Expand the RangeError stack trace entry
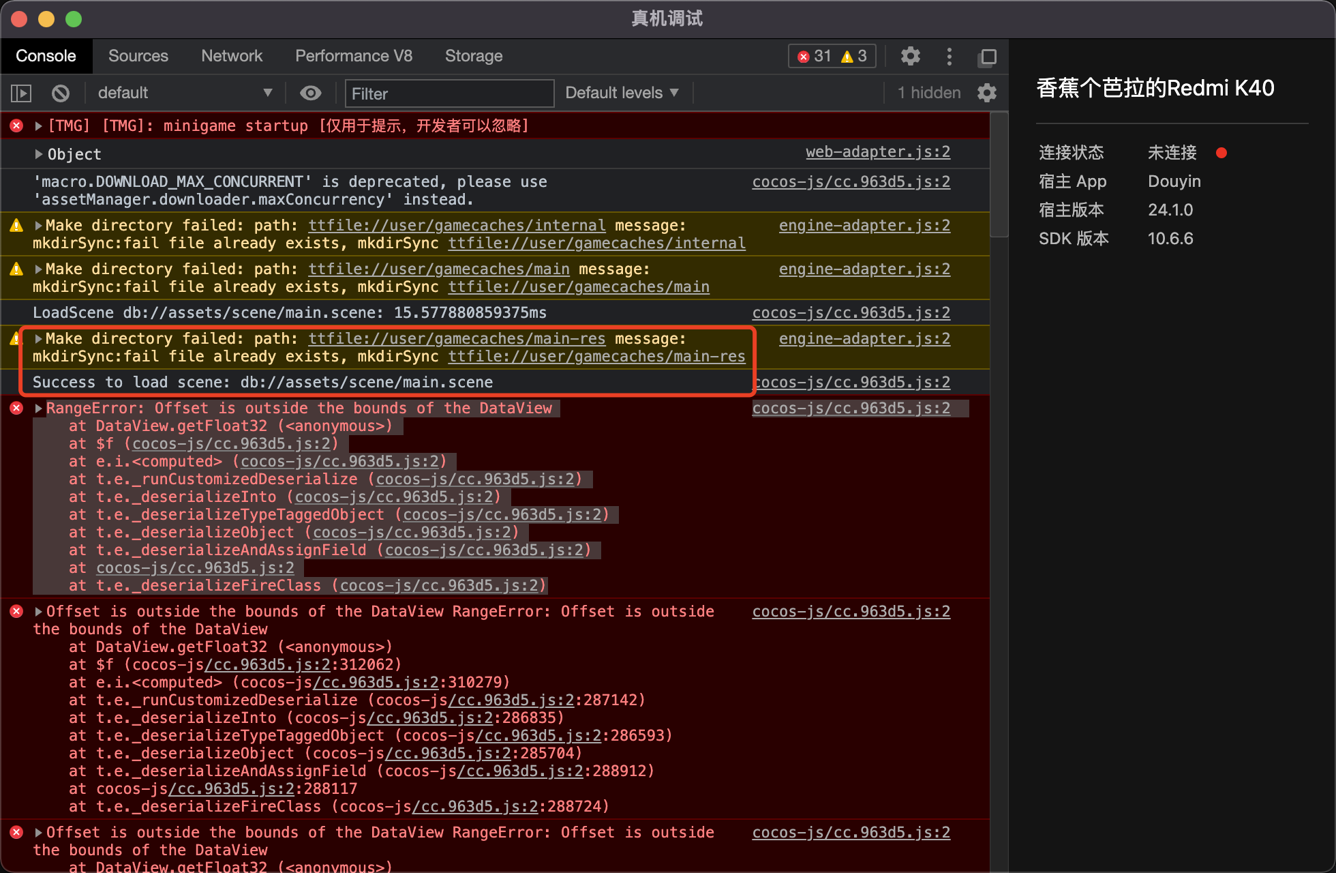This screenshot has width=1336, height=873. point(39,409)
